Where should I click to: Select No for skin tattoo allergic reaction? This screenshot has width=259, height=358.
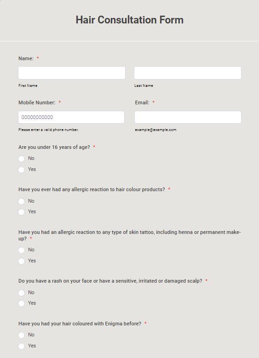click(22, 250)
